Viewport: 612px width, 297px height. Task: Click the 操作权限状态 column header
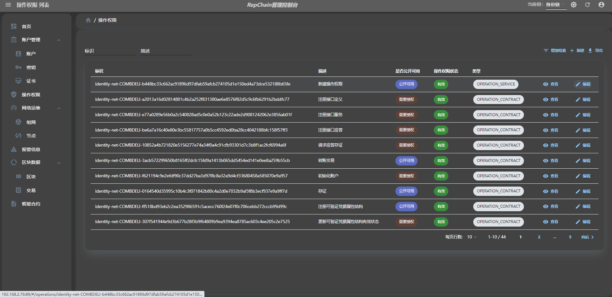[446, 71]
